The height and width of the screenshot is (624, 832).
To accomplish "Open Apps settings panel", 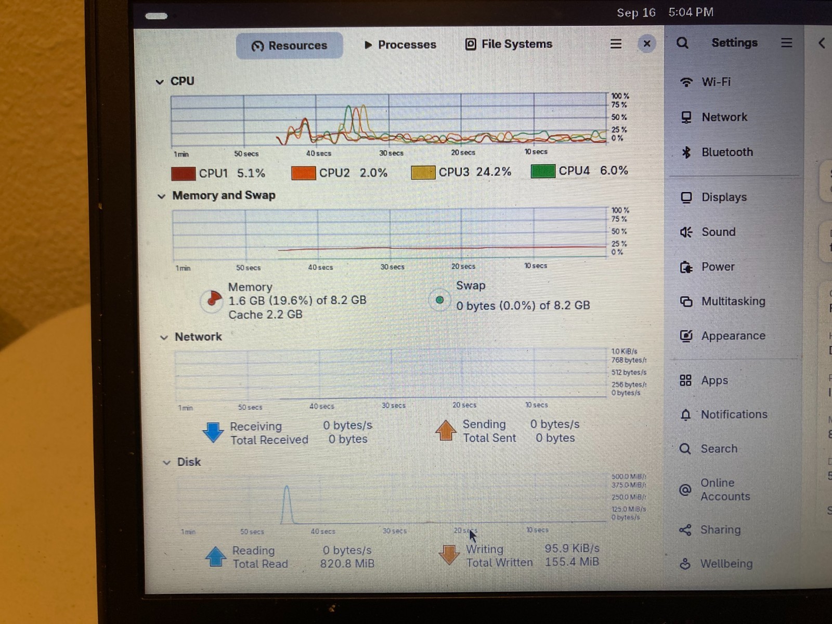I will coord(734,380).
